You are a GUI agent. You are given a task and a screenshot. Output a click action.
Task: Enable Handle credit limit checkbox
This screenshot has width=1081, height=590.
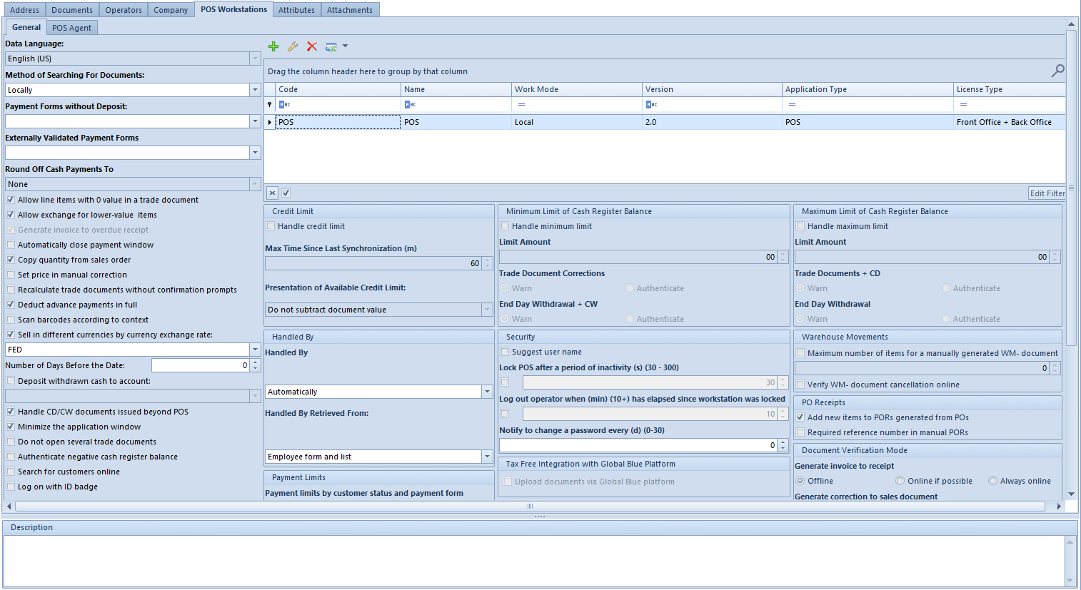(271, 226)
